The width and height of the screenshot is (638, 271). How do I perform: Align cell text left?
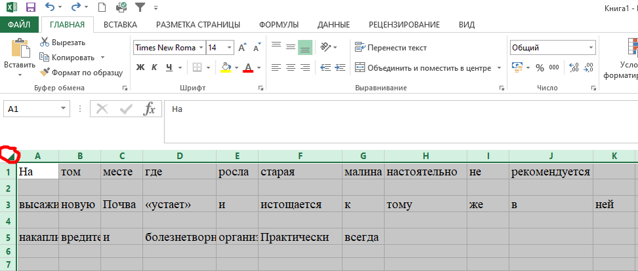[x=276, y=68]
